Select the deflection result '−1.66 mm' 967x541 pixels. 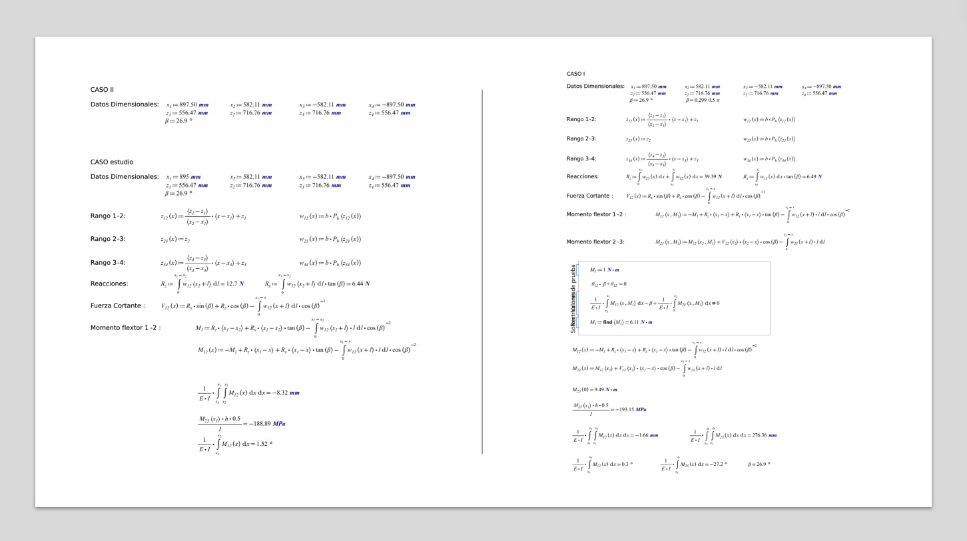click(645, 435)
